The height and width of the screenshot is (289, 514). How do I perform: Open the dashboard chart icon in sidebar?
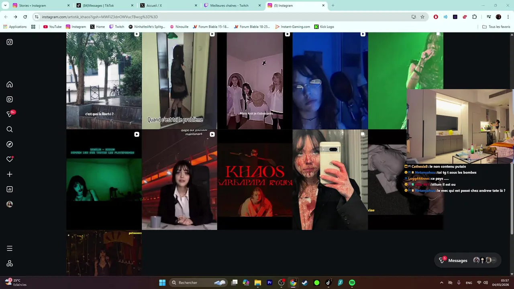[x=10, y=189]
